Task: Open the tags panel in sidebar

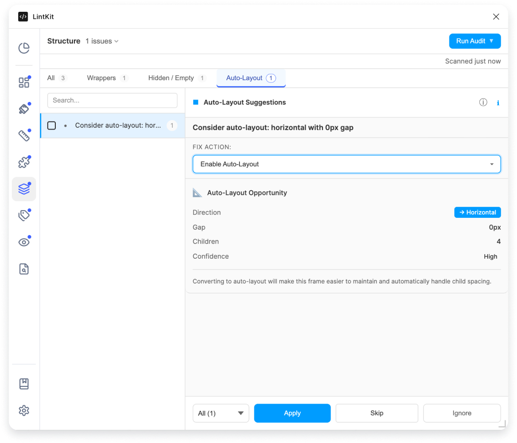Action: coord(24,215)
